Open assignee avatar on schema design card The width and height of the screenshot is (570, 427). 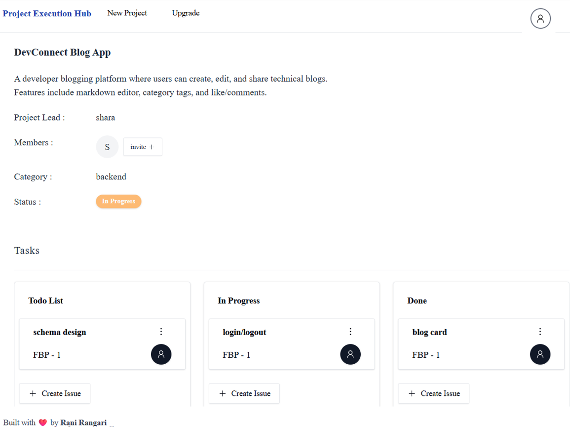[x=161, y=354]
